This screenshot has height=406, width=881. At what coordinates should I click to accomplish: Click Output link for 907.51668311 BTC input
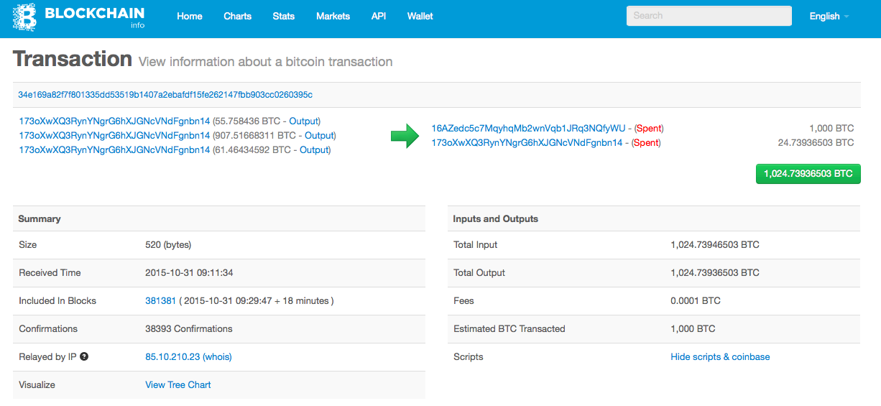(x=320, y=136)
